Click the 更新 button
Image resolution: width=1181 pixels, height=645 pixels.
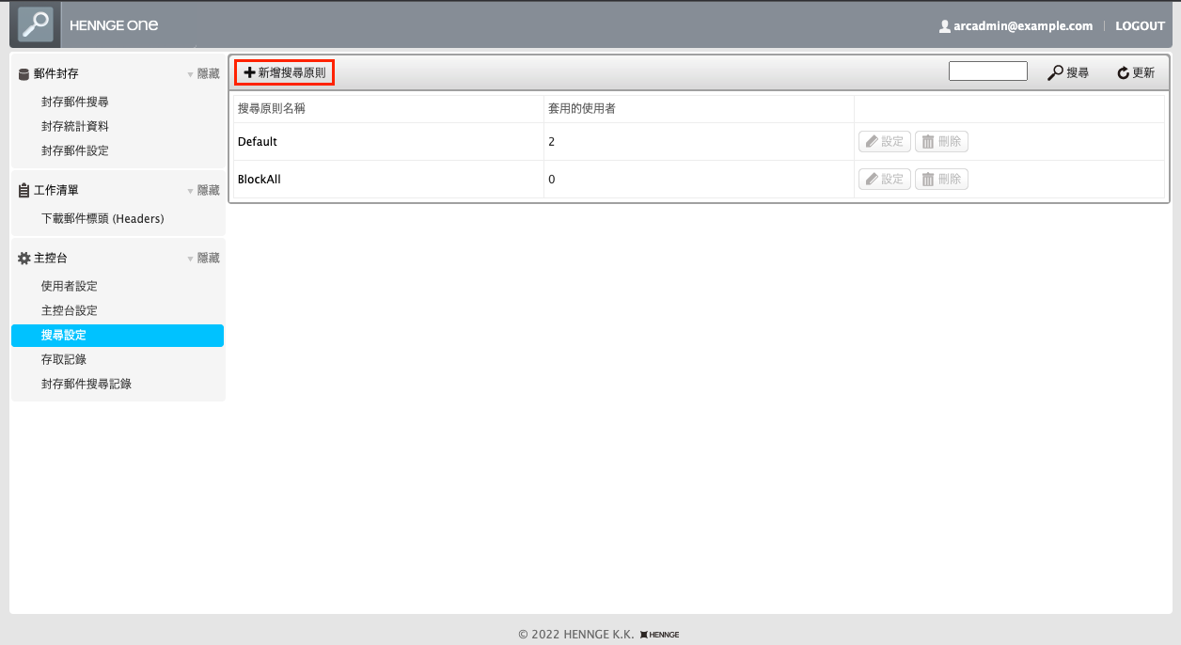click(1136, 72)
